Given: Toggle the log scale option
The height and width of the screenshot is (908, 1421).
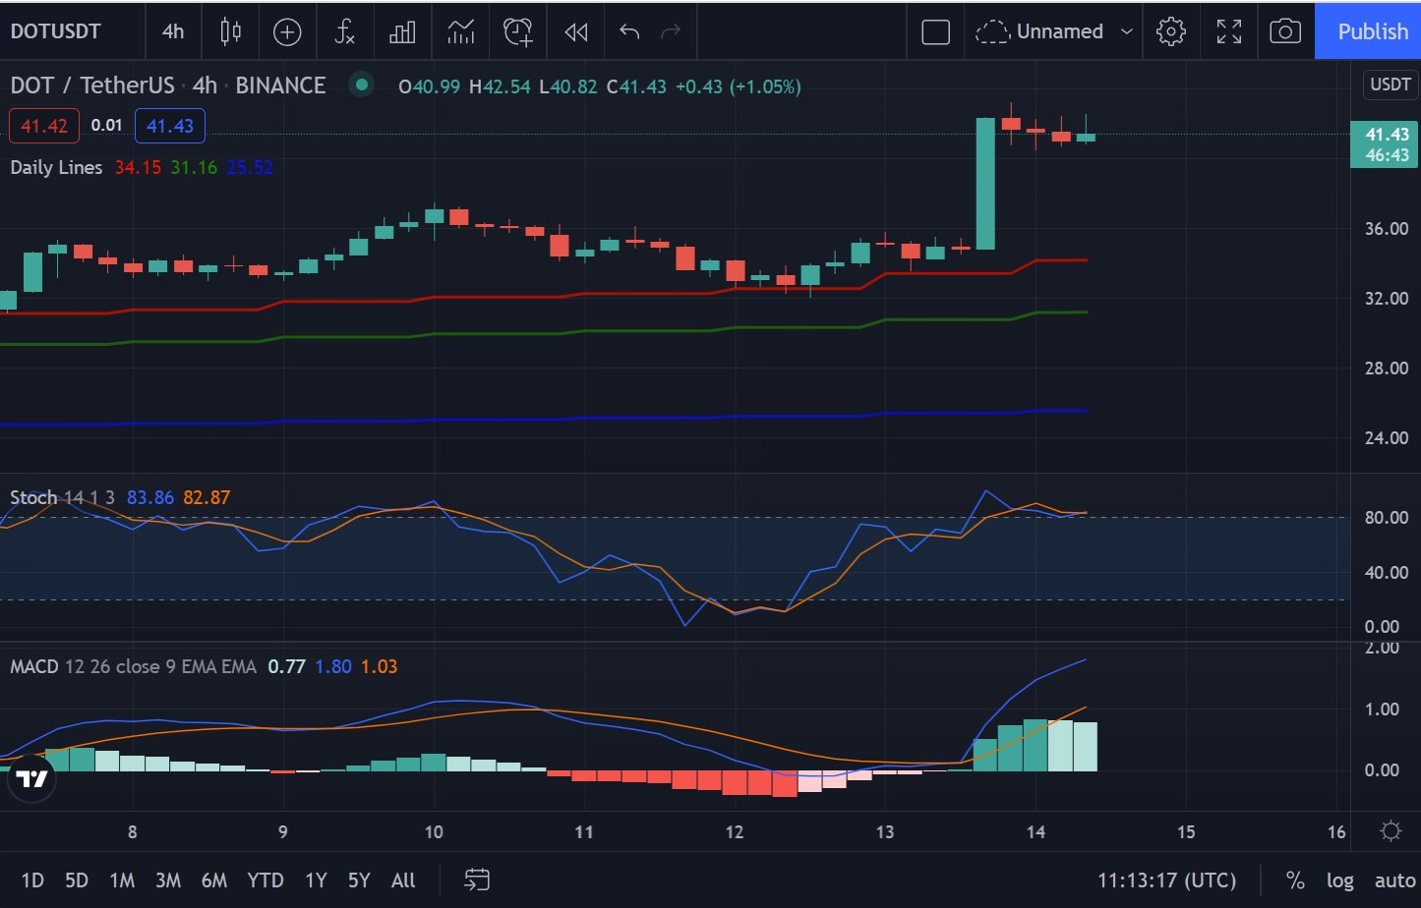Looking at the screenshot, I should pyautogui.click(x=1339, y=880).
